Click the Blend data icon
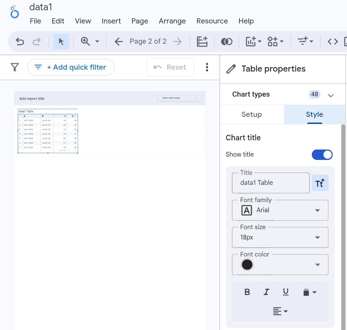This screenshot has width=347, height=330. tap(227, 41)
